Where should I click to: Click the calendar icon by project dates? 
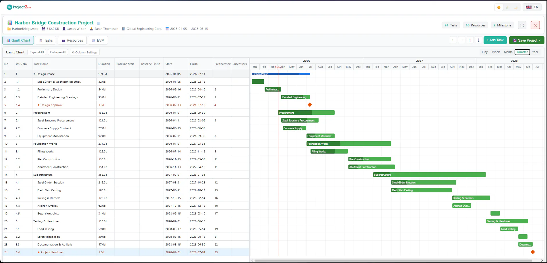click(167, 29)
